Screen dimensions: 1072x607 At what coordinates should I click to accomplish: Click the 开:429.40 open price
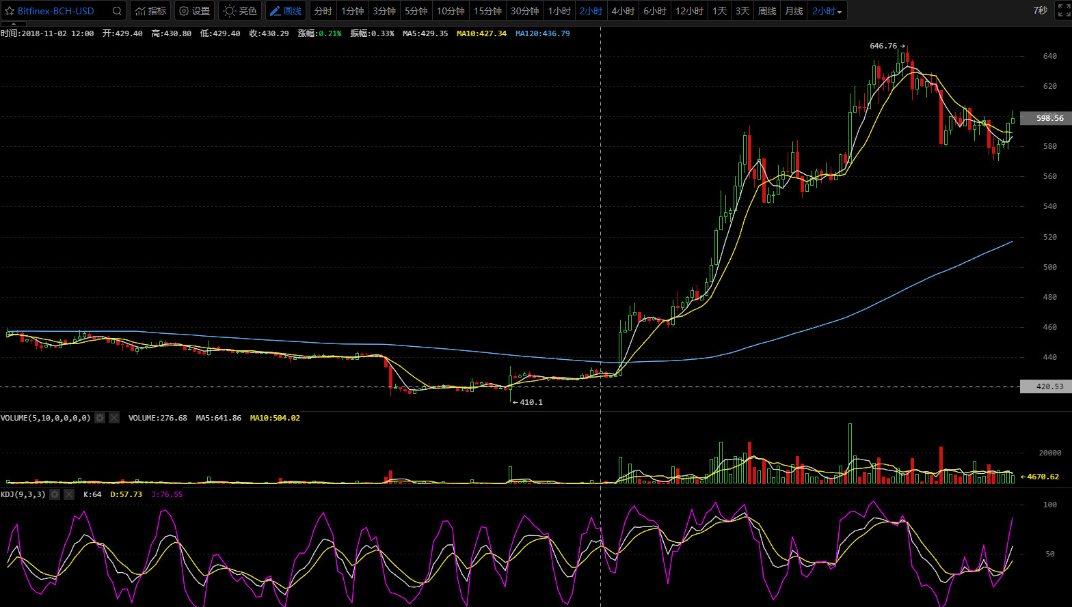coord(122,33)
